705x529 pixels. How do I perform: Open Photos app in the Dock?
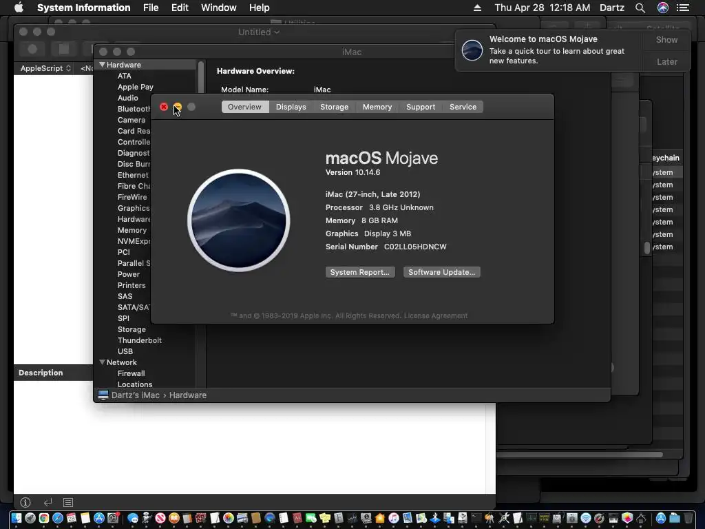(x=229, y=518)
